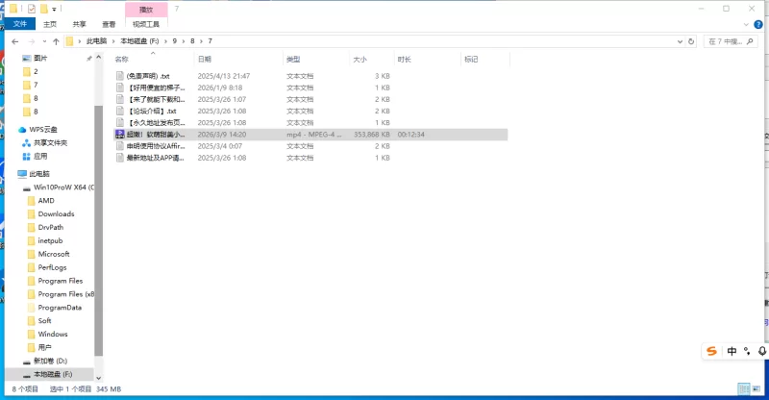
Task: Open the 文件 menu
Action: 19,24
